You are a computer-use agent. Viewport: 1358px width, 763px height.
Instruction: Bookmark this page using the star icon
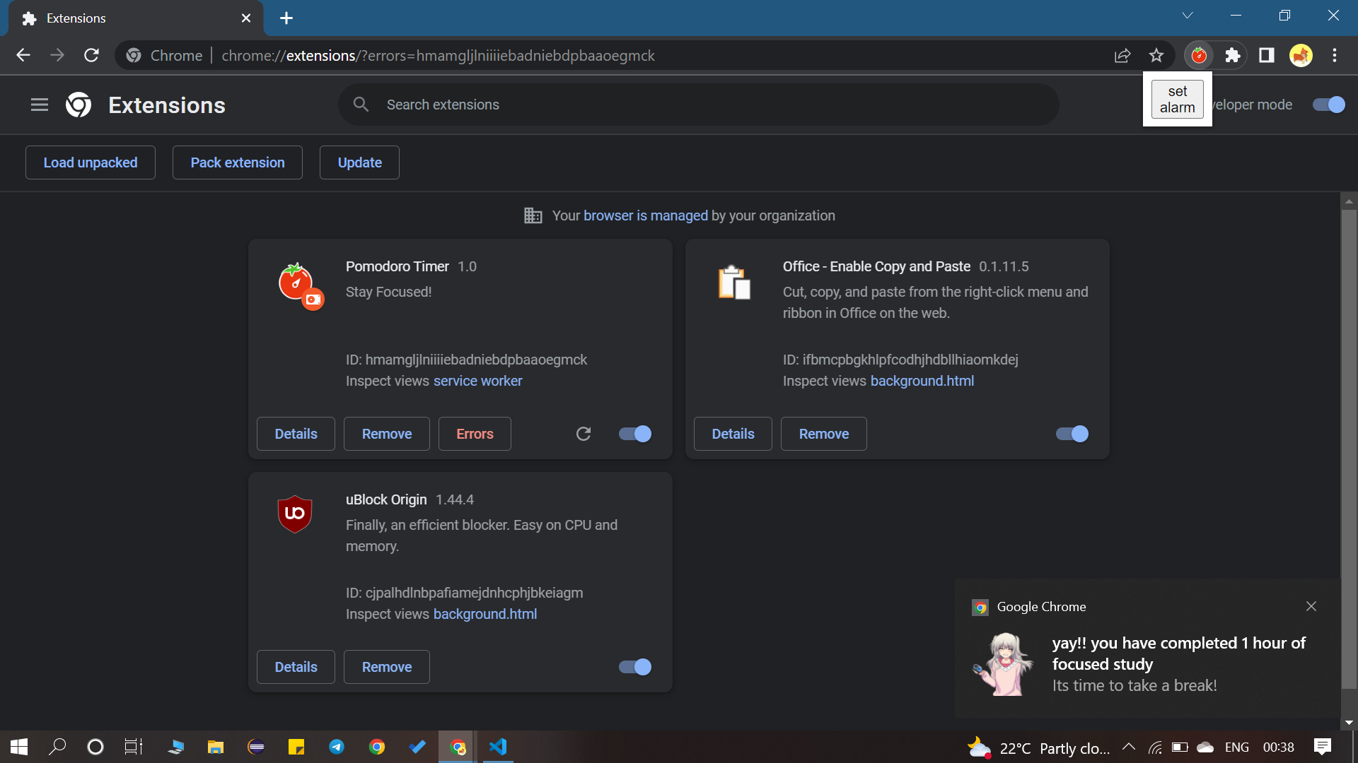click(x=1156, y=55)
